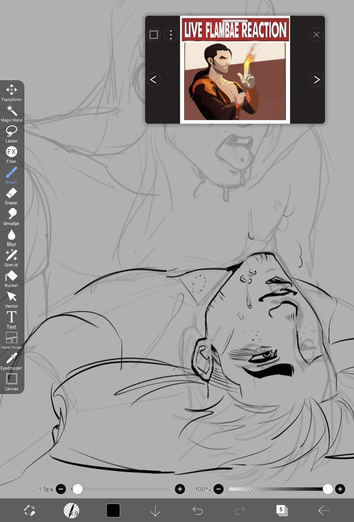Screen dimensions: 354x522
Task: Open the FX Filter tool
Action: (11, 155)
